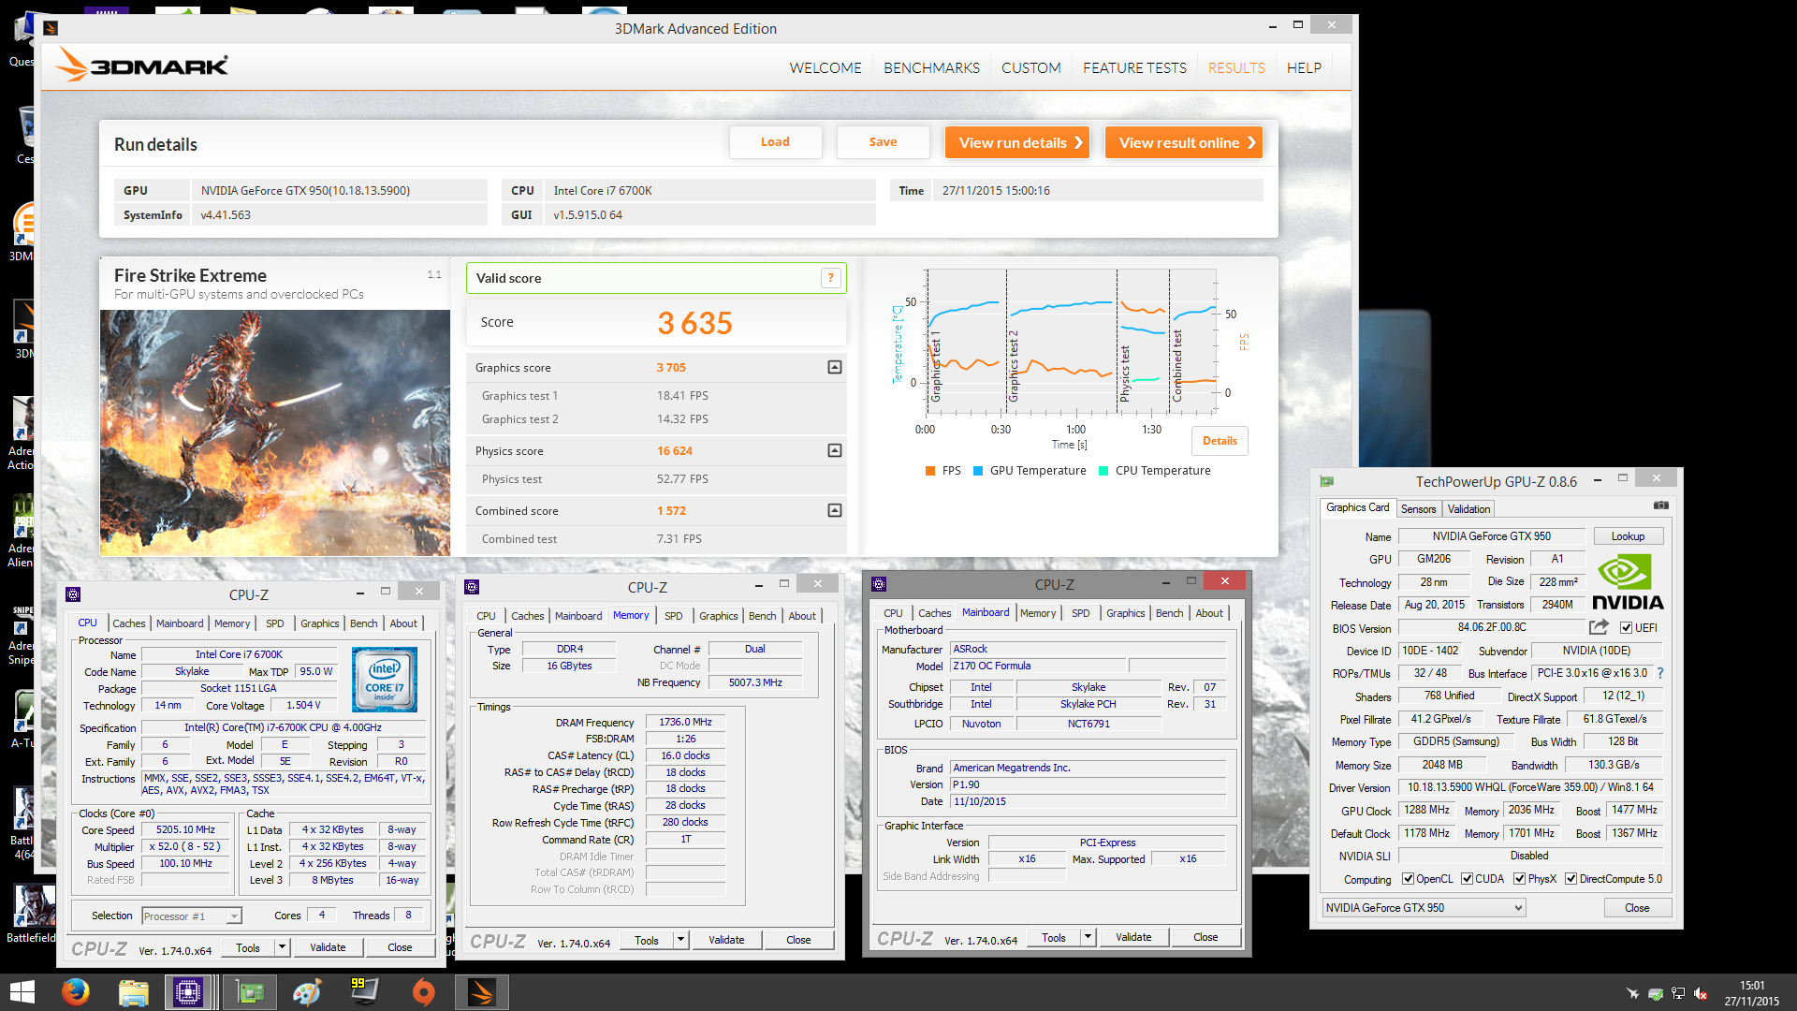
Task: Collapse the Combined score section
Action: coord(835,511)
